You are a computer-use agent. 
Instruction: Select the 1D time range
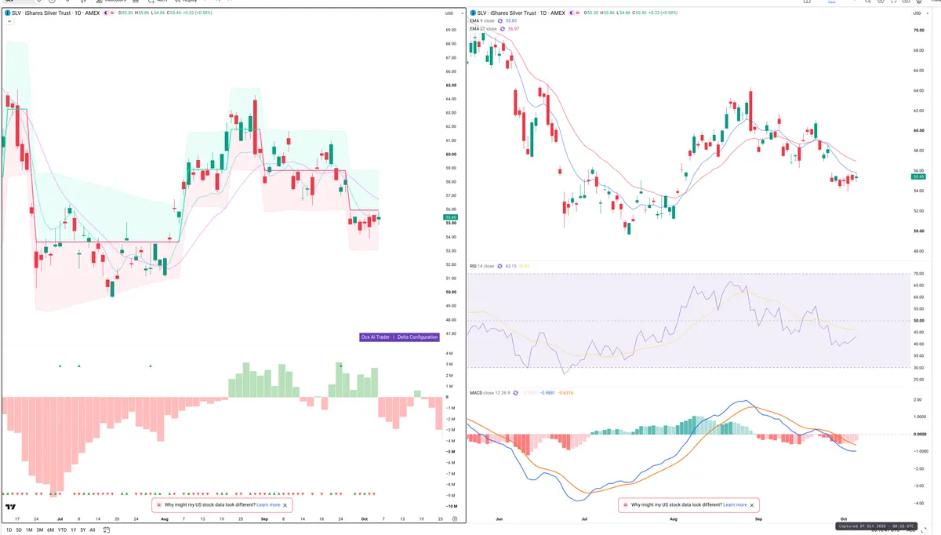coord(9,530)
